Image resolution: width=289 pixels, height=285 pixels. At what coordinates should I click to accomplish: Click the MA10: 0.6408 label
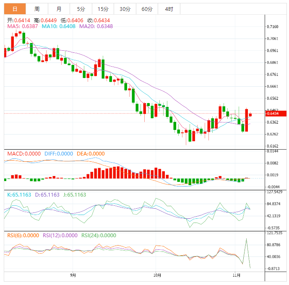pyautogui.click(x=59, y=26)
